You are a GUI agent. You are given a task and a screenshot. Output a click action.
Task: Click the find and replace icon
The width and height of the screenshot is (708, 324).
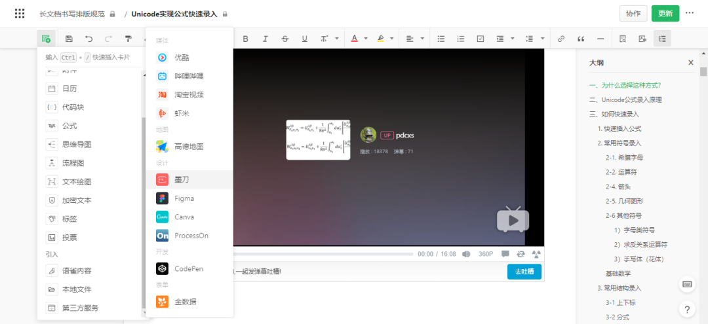click(623, 39)
